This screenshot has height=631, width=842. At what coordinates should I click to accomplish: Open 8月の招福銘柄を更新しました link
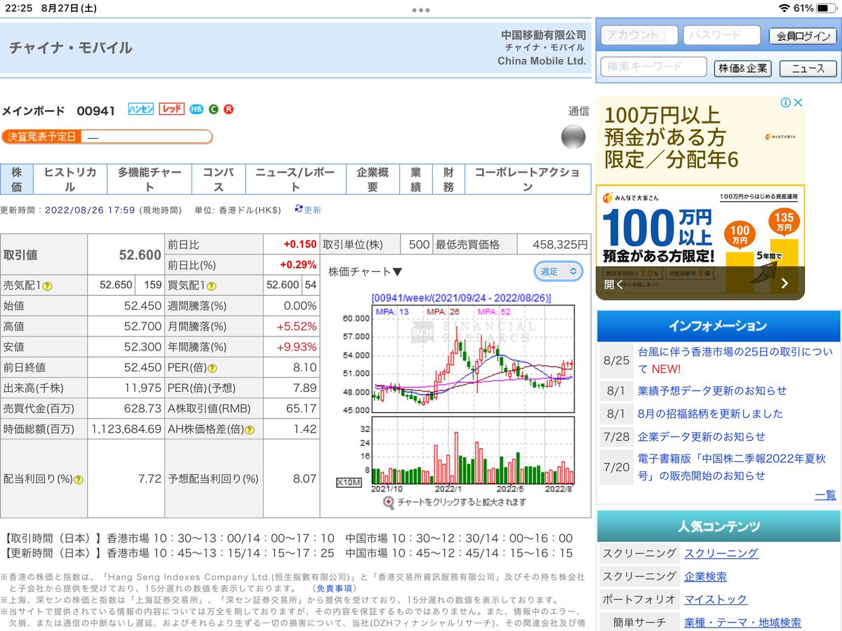pyautogui.click(x=710, y=414)
